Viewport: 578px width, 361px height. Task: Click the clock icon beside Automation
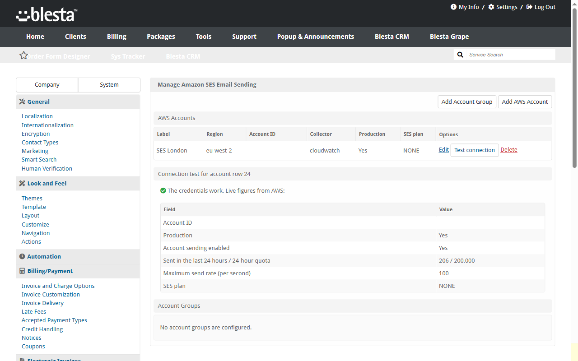point(22,257)
